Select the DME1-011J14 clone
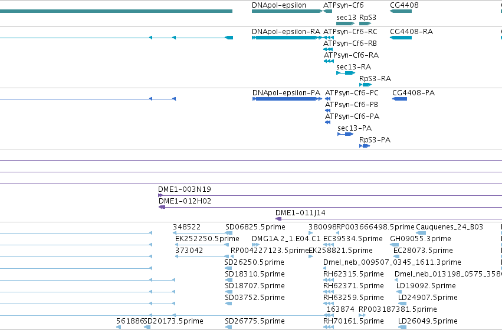The height and width of the screenshot is (330, 502). tap(300, 213)
